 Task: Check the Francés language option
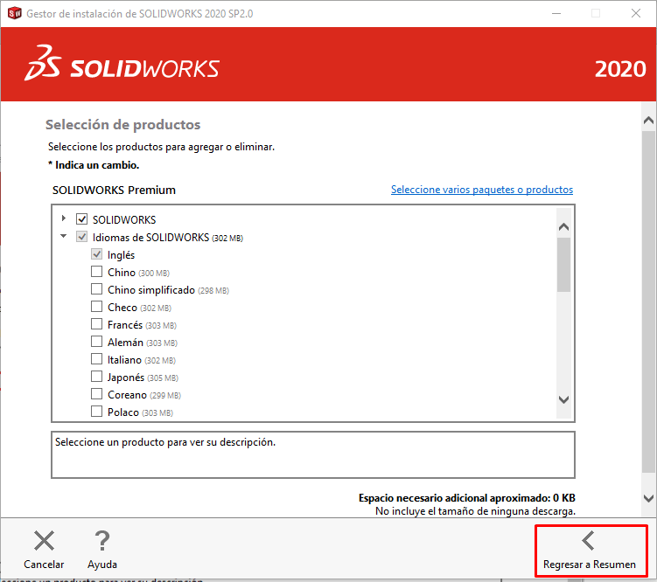pos(96,324)
